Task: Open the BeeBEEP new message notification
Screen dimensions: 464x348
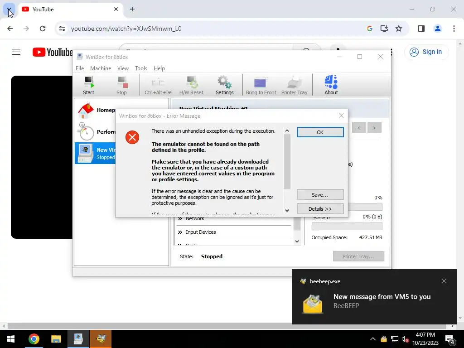Action: [x=374, y=297]
